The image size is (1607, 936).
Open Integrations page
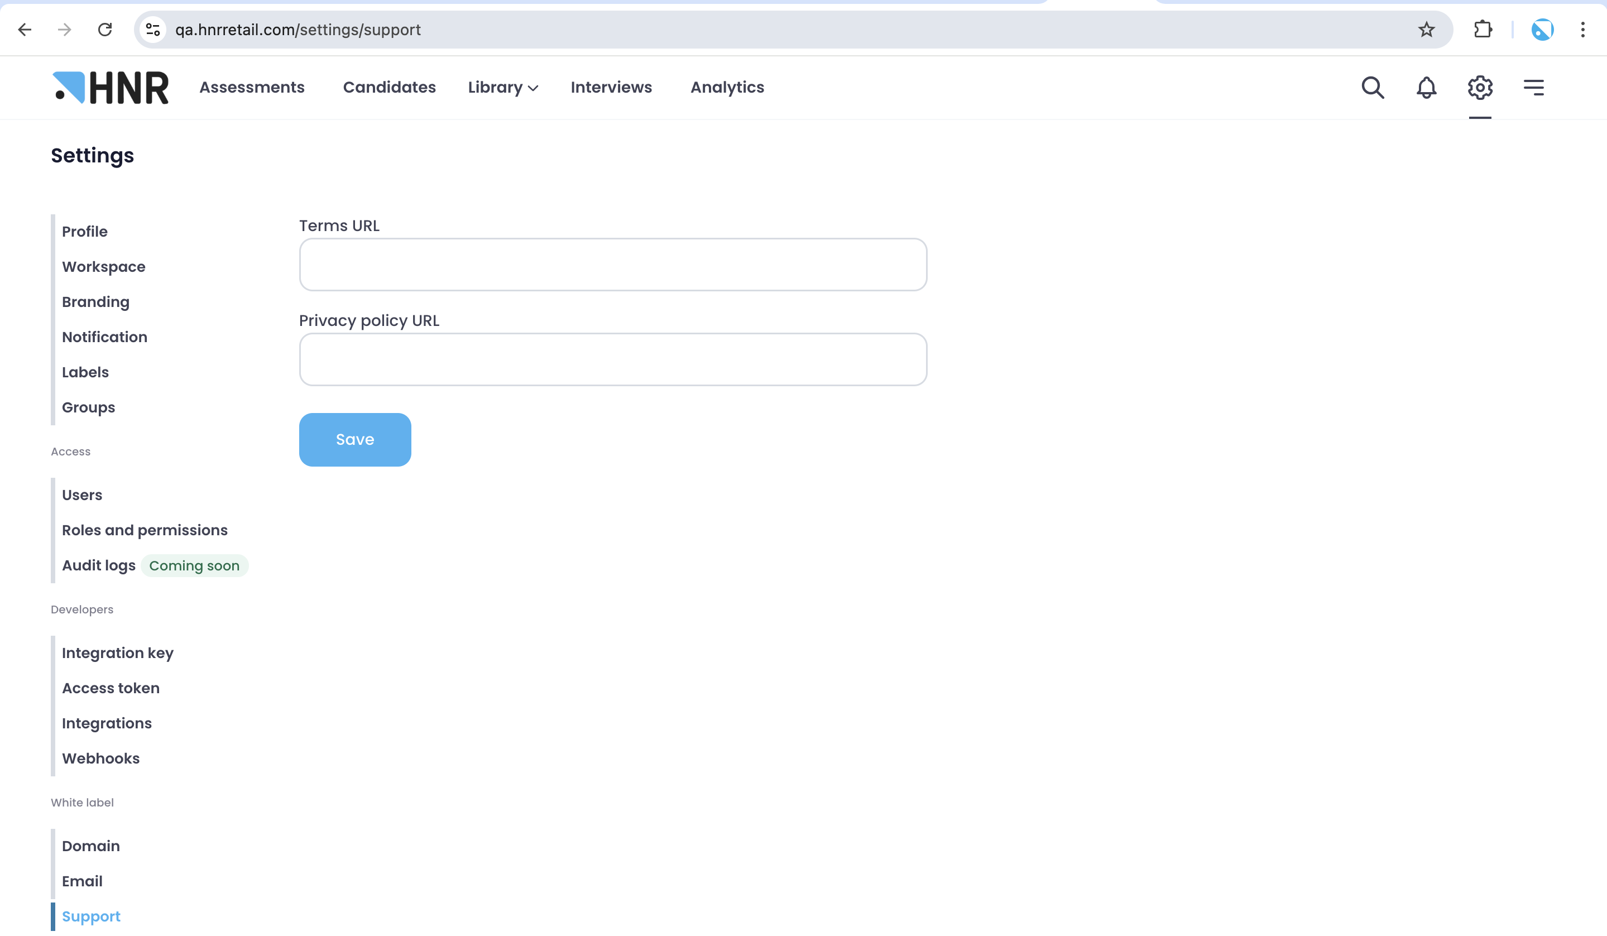pos(107,723)
